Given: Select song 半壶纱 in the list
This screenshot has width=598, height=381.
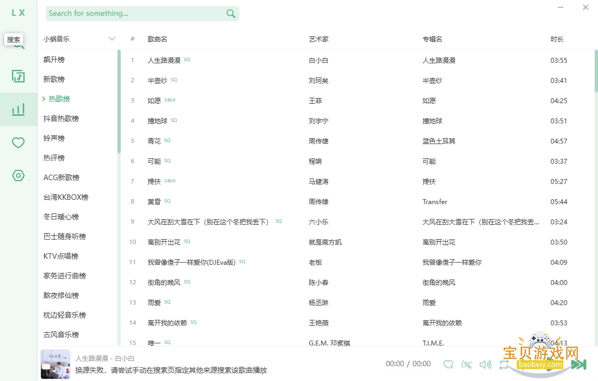Looking at the screenshot, I should (157, 80).
